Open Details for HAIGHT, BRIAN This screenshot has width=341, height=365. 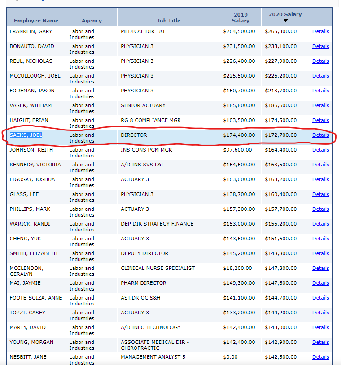(320, 120)
